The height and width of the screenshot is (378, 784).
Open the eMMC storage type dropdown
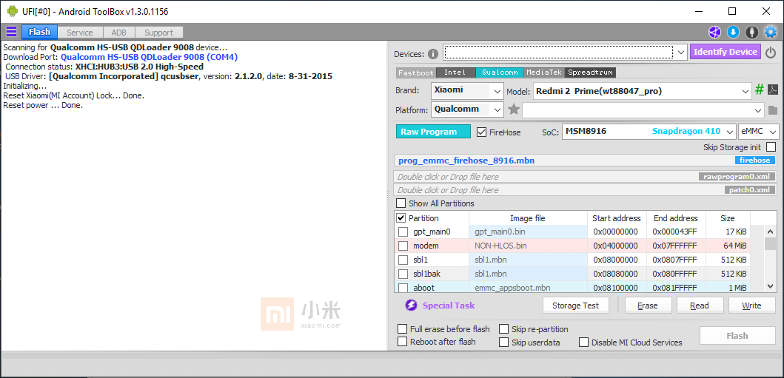(773, 132)
